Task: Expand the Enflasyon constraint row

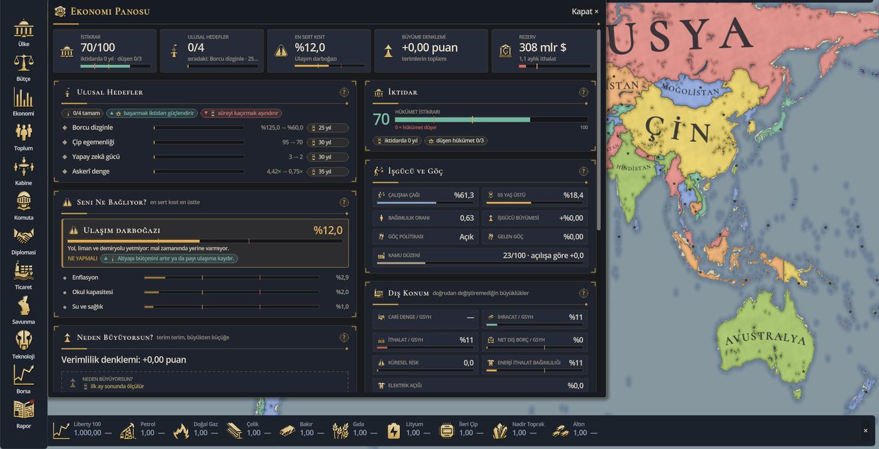Action: (205, 278)
